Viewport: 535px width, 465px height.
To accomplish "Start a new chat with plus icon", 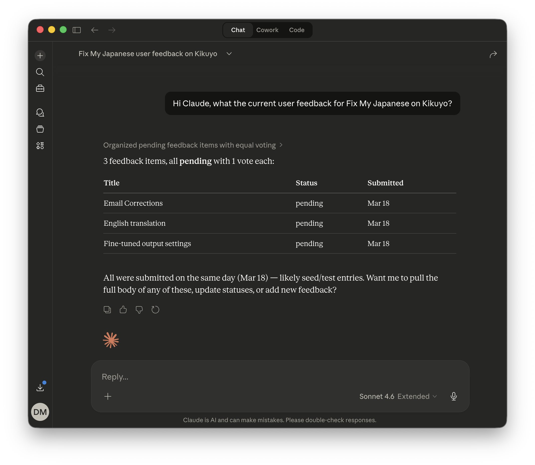I will pos(40,56).
